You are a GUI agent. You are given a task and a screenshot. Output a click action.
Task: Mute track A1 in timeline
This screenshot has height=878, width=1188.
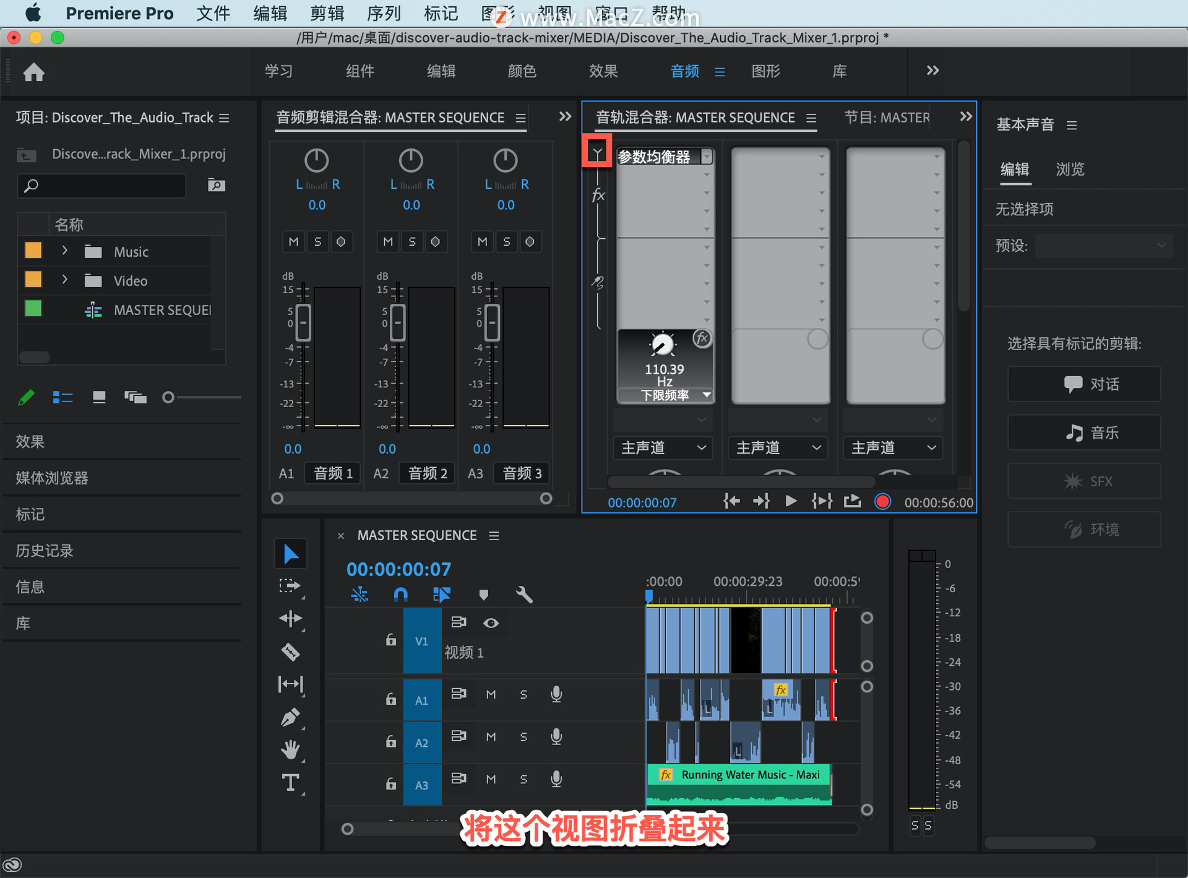pos(491,695)
